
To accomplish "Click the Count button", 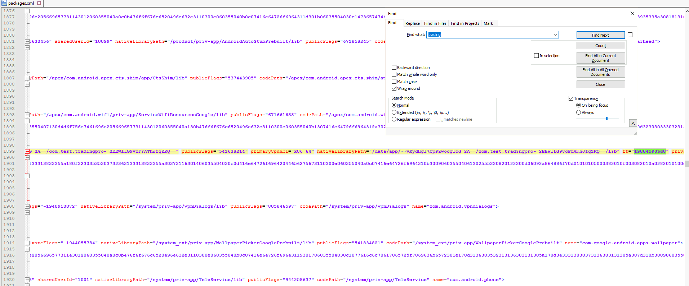I will (600, 46).
